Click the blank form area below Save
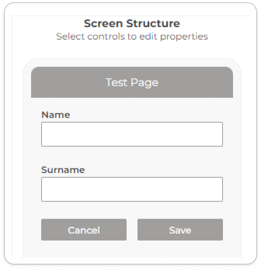261x270 pixels. point(180,248)
